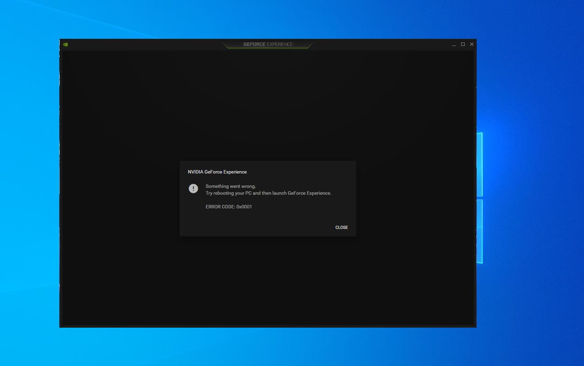Click the CLOSE button in the error dialog
Image resolution: width=584 pixels, height=366 pixels.
(x=341, y=227)
